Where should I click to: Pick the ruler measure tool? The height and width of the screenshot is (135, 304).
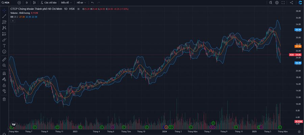click(x=4, y=59)
